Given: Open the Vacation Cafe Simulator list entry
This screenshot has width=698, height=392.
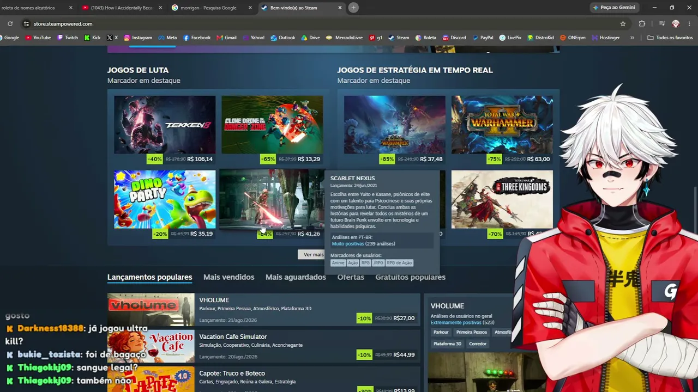Looking at the screenshot, I should (264, 346).
